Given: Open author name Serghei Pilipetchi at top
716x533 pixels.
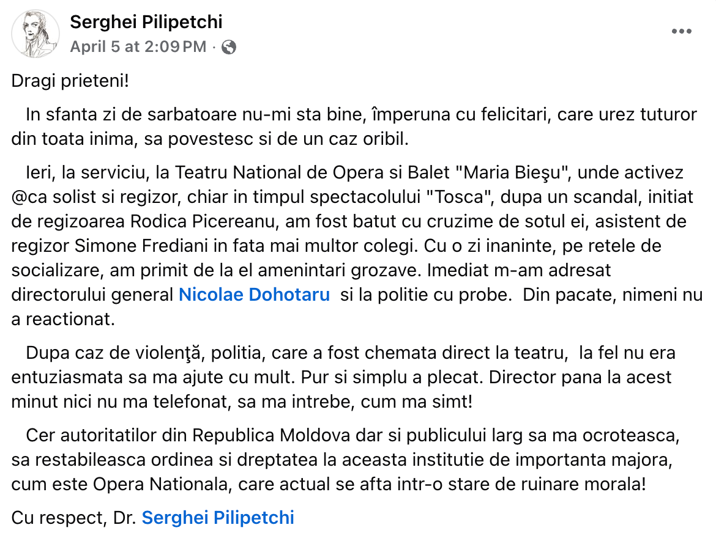Looking at the screenshot, I should pos(146,23).
